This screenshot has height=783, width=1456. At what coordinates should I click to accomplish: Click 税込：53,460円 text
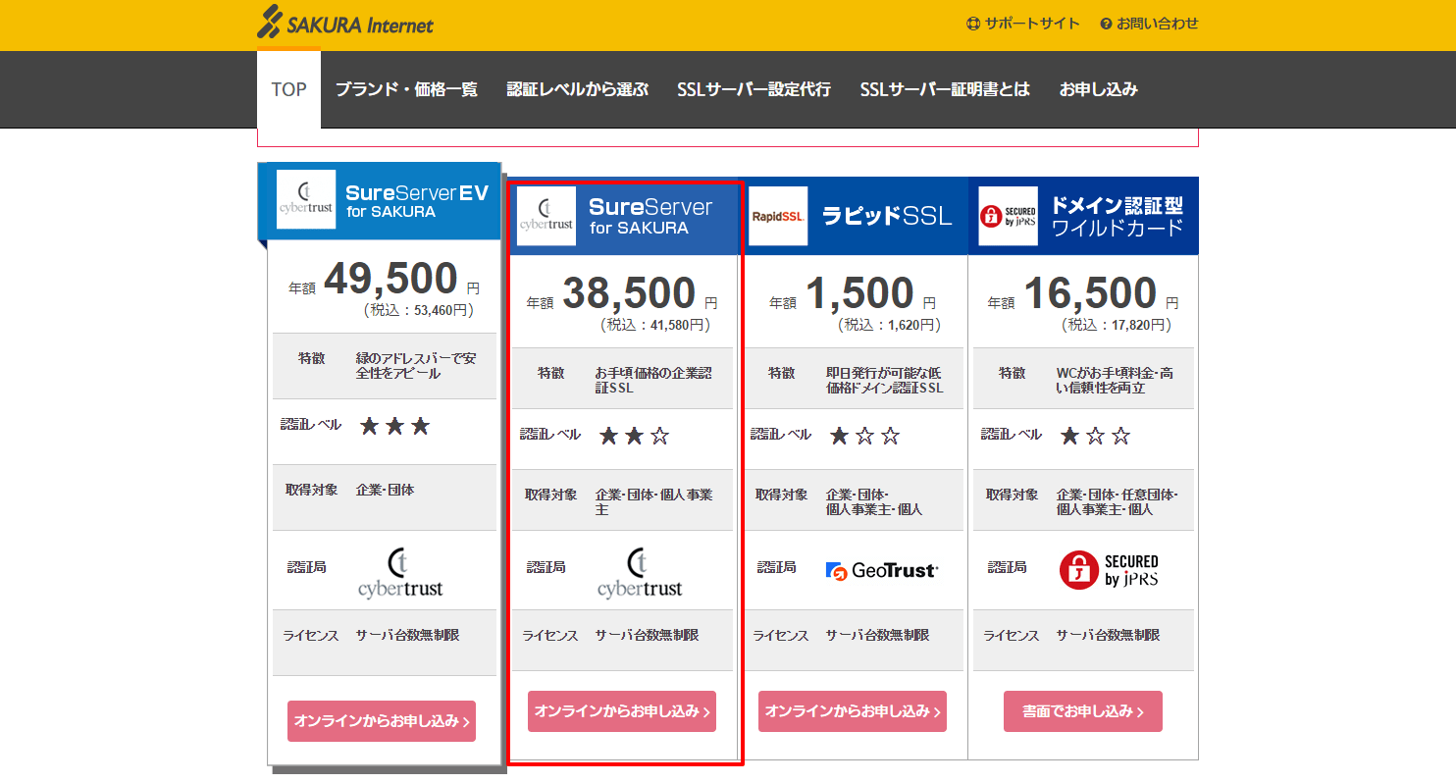(418, 311)
